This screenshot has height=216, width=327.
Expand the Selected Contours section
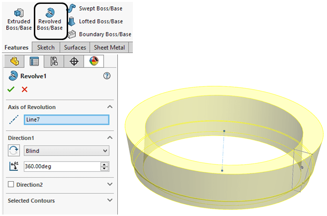pos(110,200)
